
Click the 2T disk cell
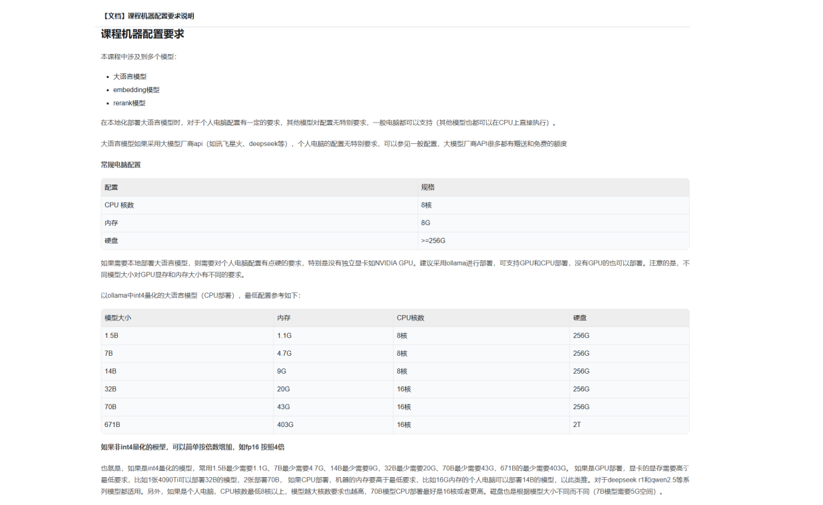[x=577, y=424]
